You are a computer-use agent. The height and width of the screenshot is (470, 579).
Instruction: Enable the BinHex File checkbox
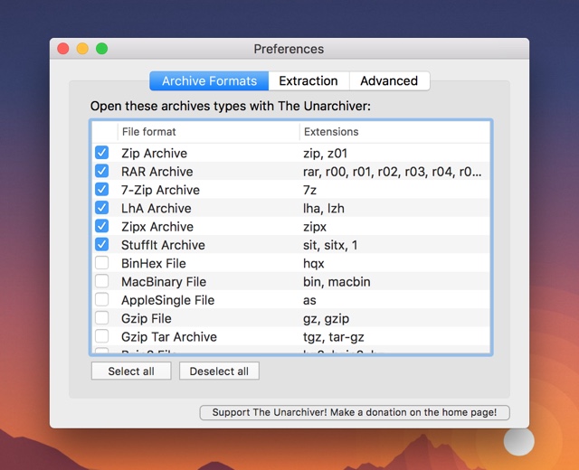(x=101, y=263)
